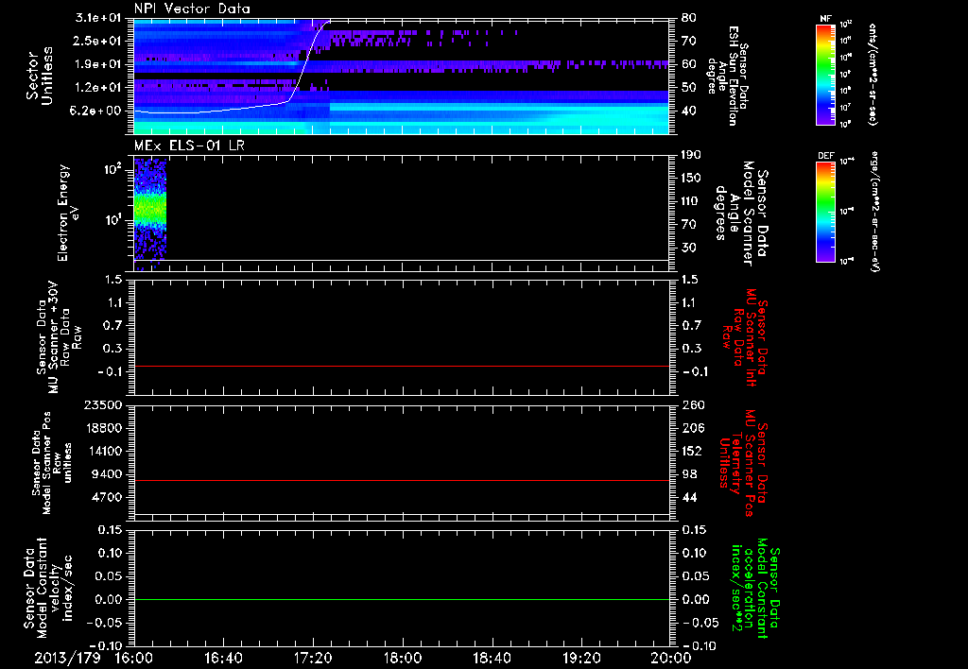Screen dimensions: 968x669
Task: Click the 50 degree elevation tick label
Action: 688,88
